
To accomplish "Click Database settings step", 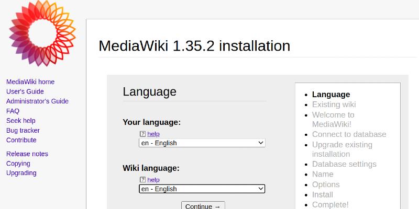I will 344,164.
